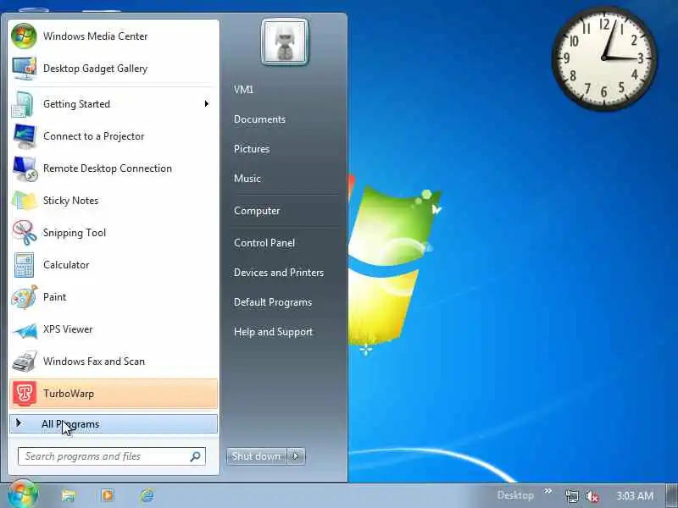Select the Windows Fax and Scan label

pyautogui.click(x=94, y=362)
